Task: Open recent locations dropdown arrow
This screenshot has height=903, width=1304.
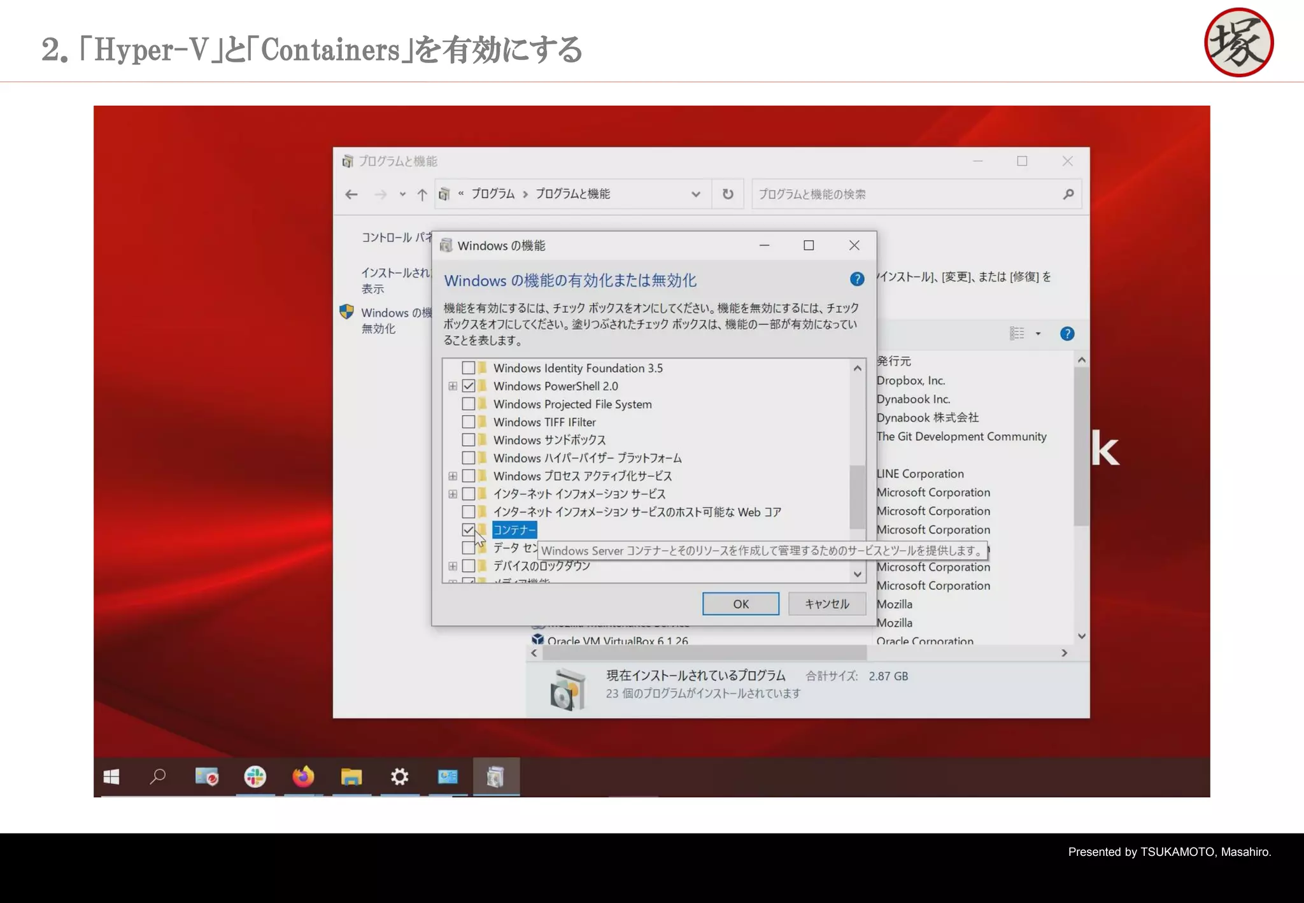Action: 402,194
